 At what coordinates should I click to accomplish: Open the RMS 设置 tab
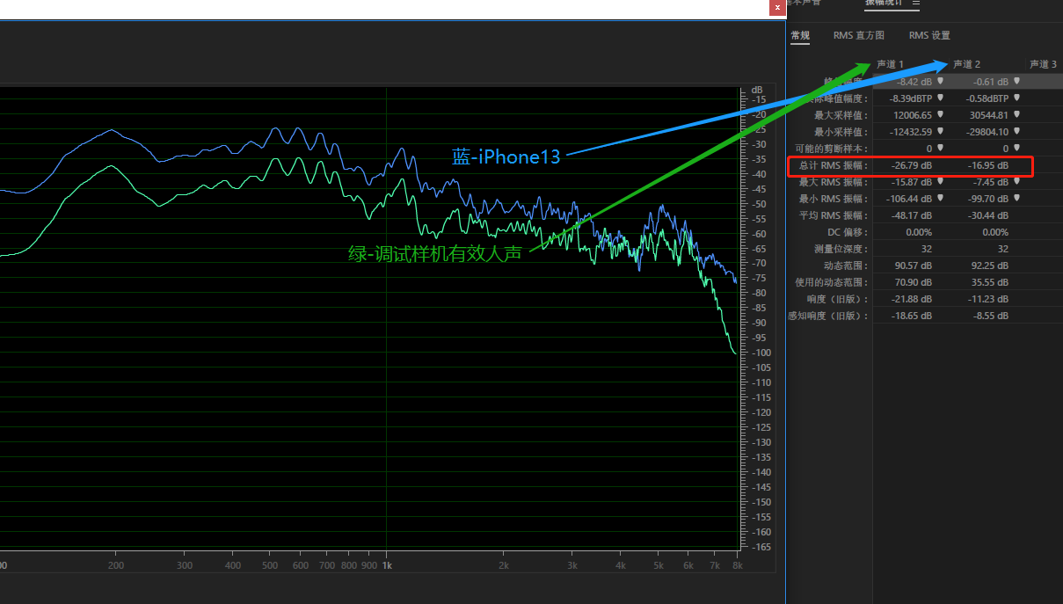point(929,36)
